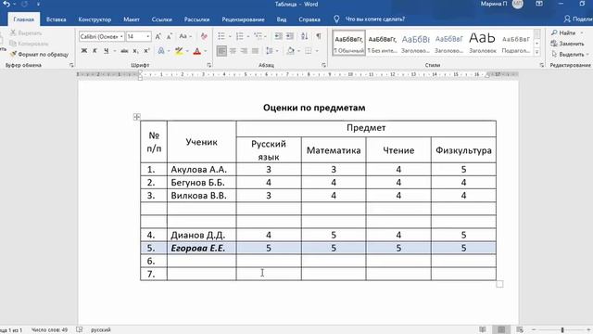This screenshot has height=334, width=593.
Task: Open the Справка tab
Action: (309, 19)
